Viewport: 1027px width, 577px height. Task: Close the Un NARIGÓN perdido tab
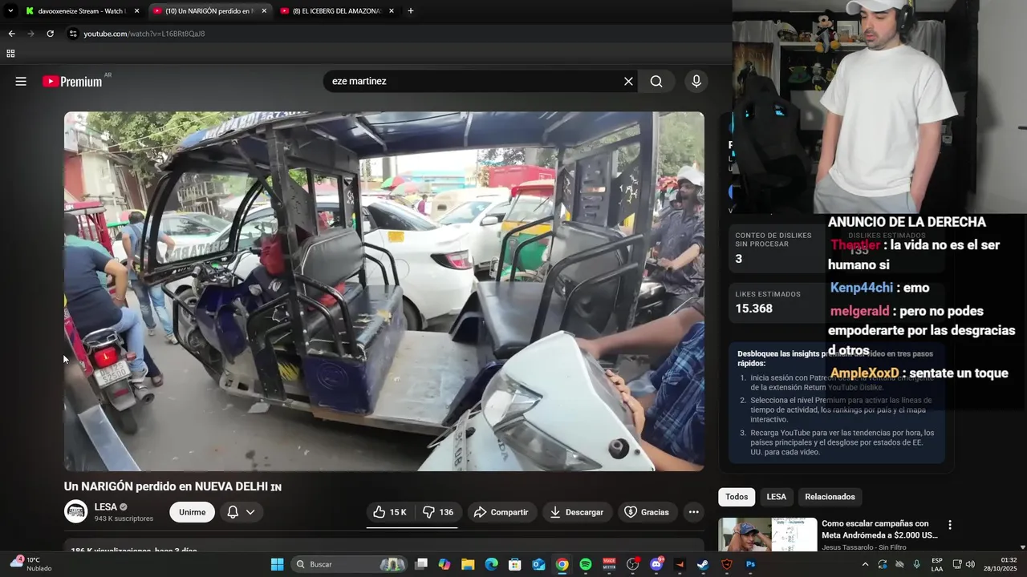coord(264,11)
